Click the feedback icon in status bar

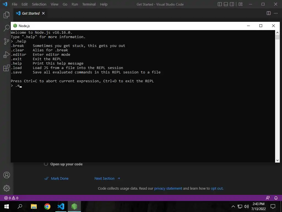[x=268, y=198]
